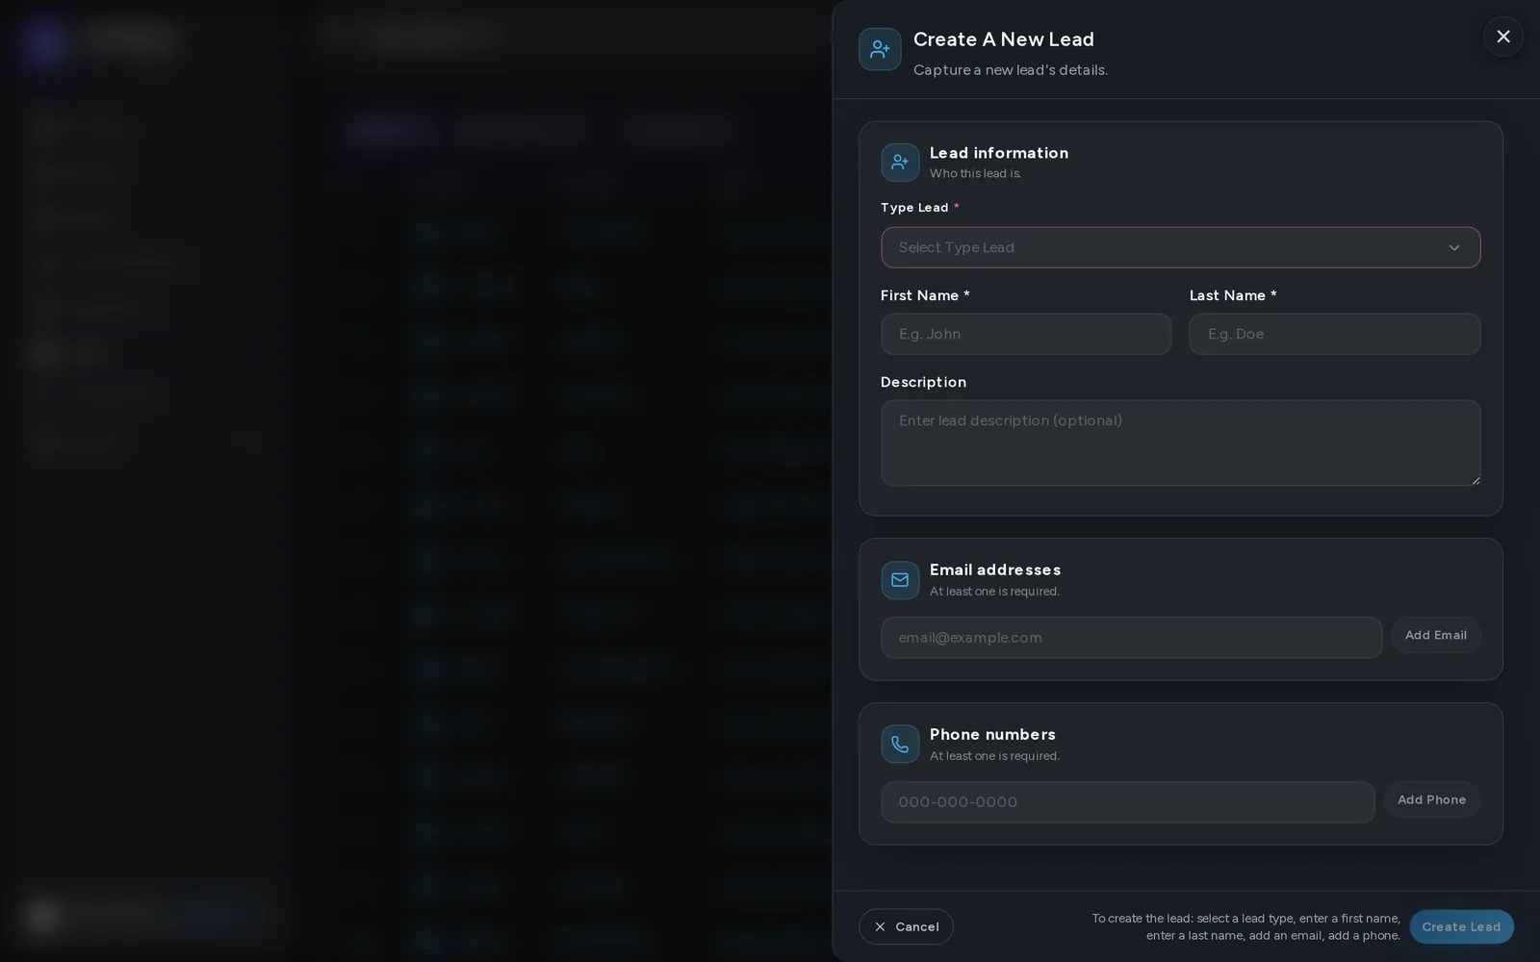
Task: Close the Create A New Lead panel
Action: point(1502,37)
